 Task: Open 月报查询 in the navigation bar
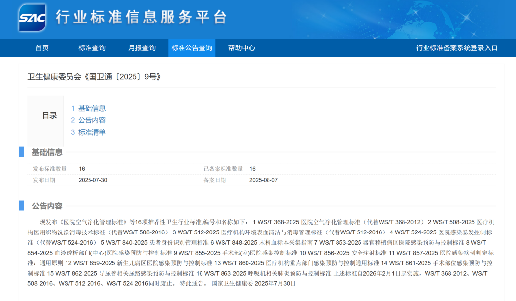(x=142, y=48)
